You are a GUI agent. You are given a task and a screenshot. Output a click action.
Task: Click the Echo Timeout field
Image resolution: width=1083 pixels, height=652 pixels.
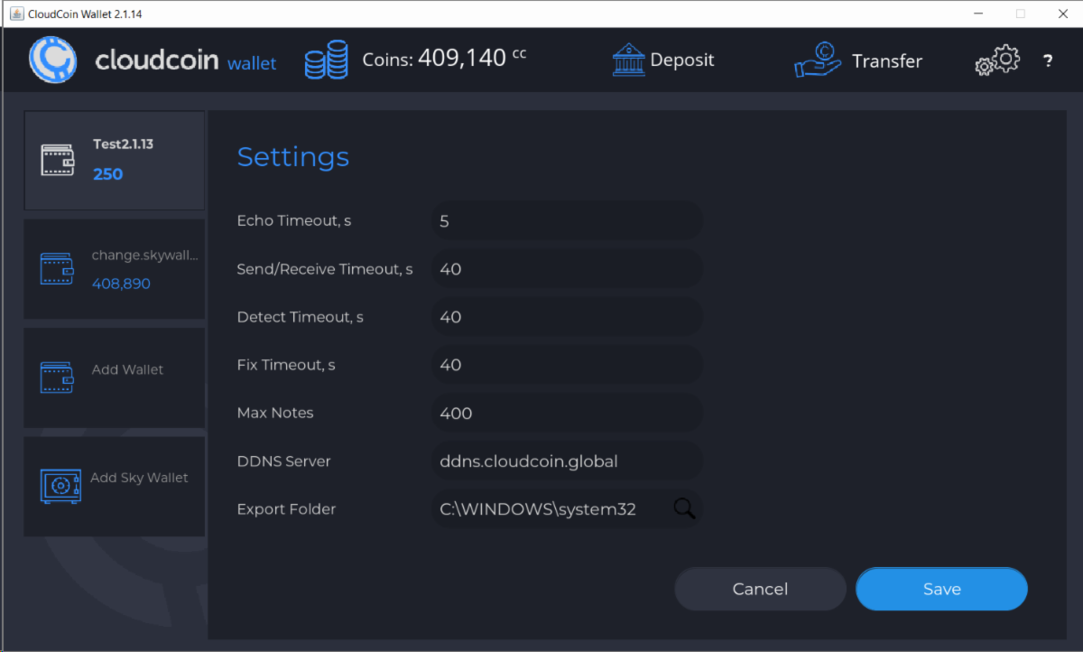[x=567, y=220]
